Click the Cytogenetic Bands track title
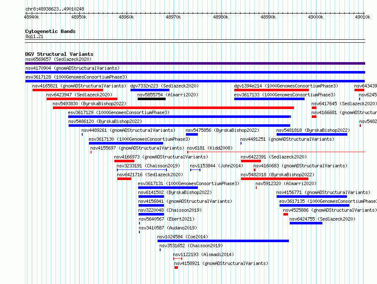 click(50, 31)
